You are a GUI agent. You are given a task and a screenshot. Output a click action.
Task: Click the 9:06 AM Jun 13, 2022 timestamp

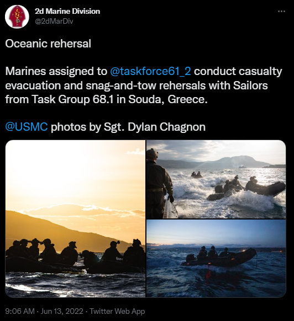coord(44,311)
